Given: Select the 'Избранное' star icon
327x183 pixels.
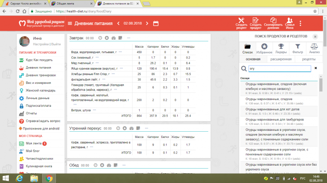Looking at the screenshot, I should [264, 46].
